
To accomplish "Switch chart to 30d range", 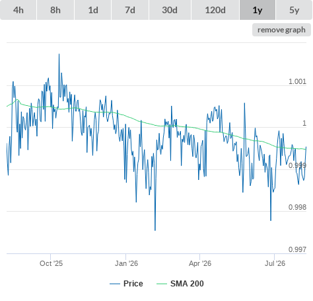I will (x=170, y=10).
